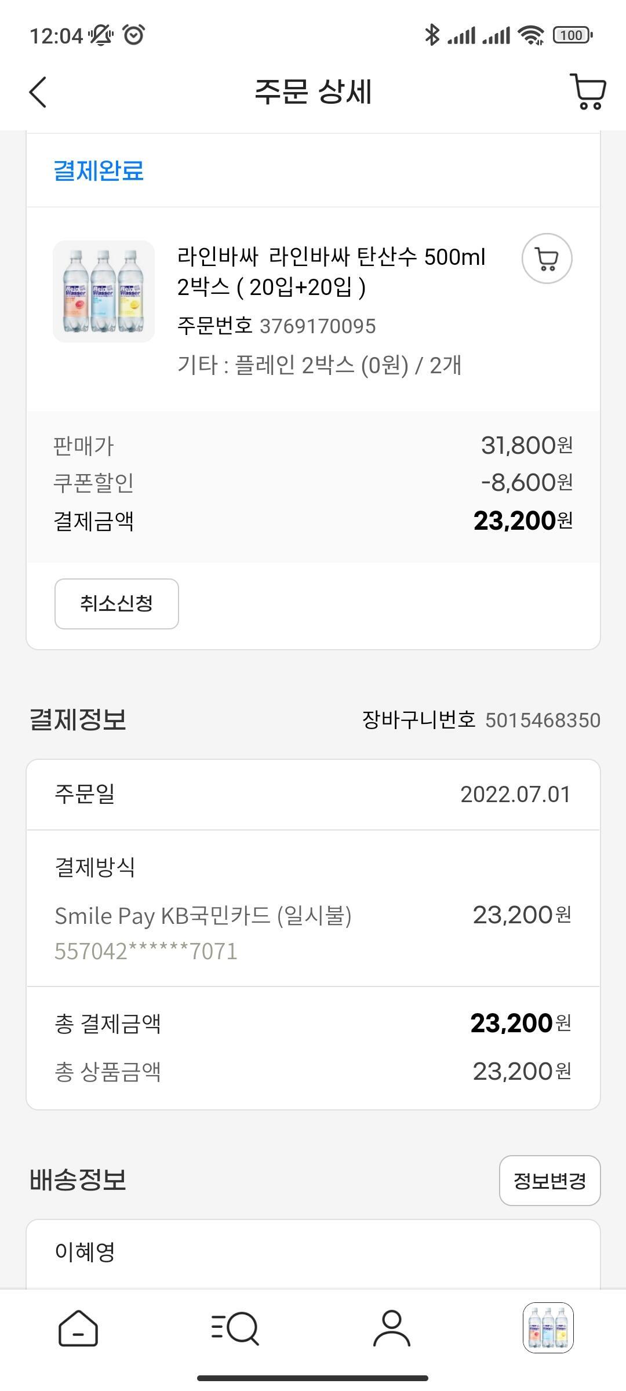Open the shopping cart in header

588,92
